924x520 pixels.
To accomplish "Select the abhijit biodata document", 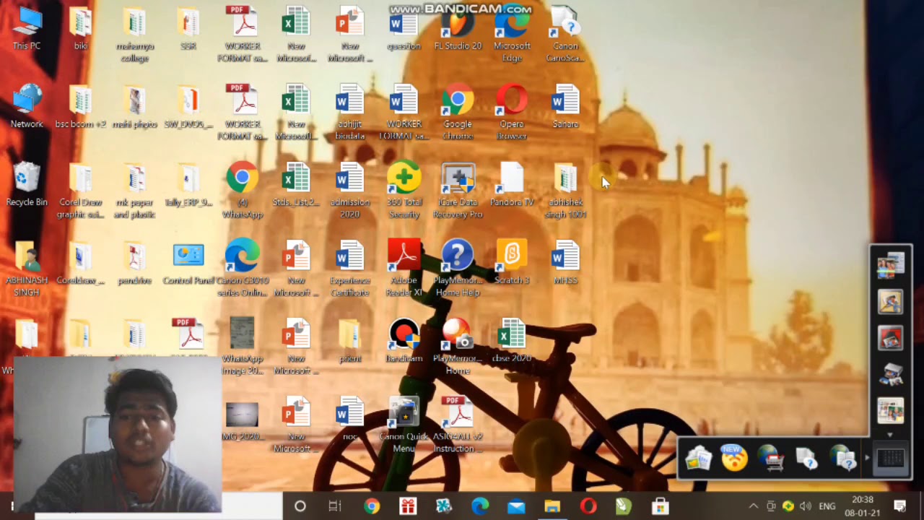I will tap(350, 113).
